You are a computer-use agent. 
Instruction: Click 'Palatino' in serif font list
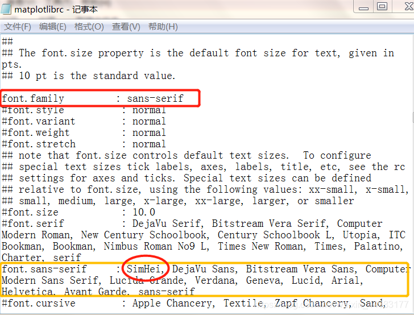point(377,246)
